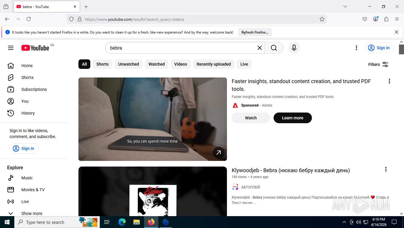This screenshot has width=404, height=228.
Task: Show site security padlock info
Action: pos(79,19)
